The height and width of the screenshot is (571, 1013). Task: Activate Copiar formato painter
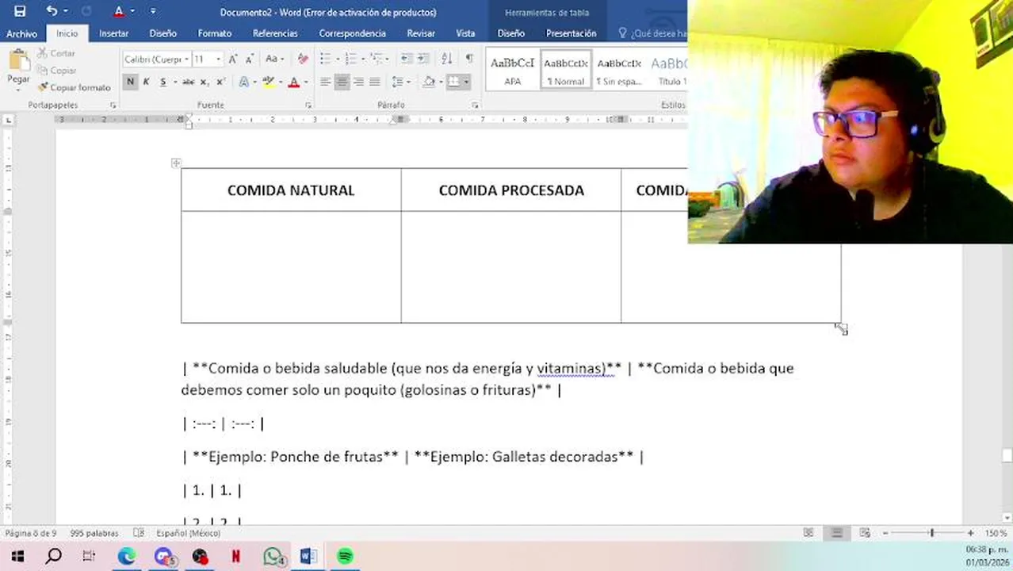pos(74,87)
